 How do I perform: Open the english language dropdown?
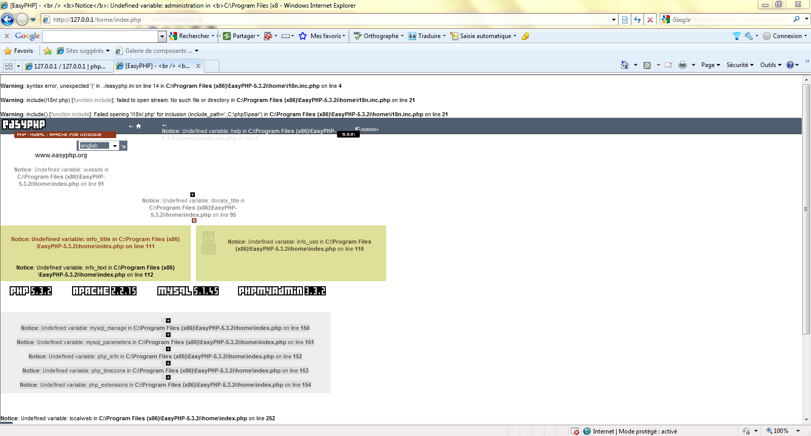98,146
